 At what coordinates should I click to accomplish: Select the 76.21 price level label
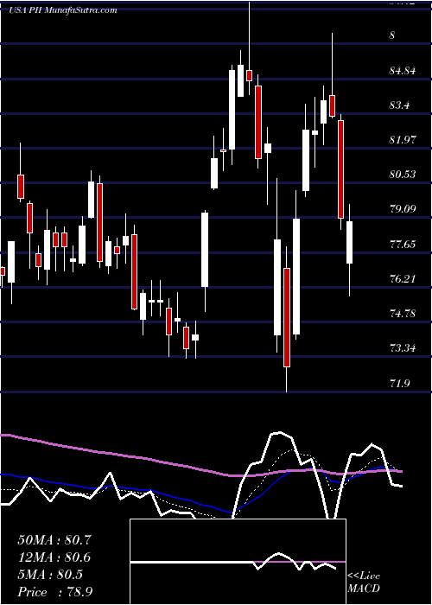[403, 278]
